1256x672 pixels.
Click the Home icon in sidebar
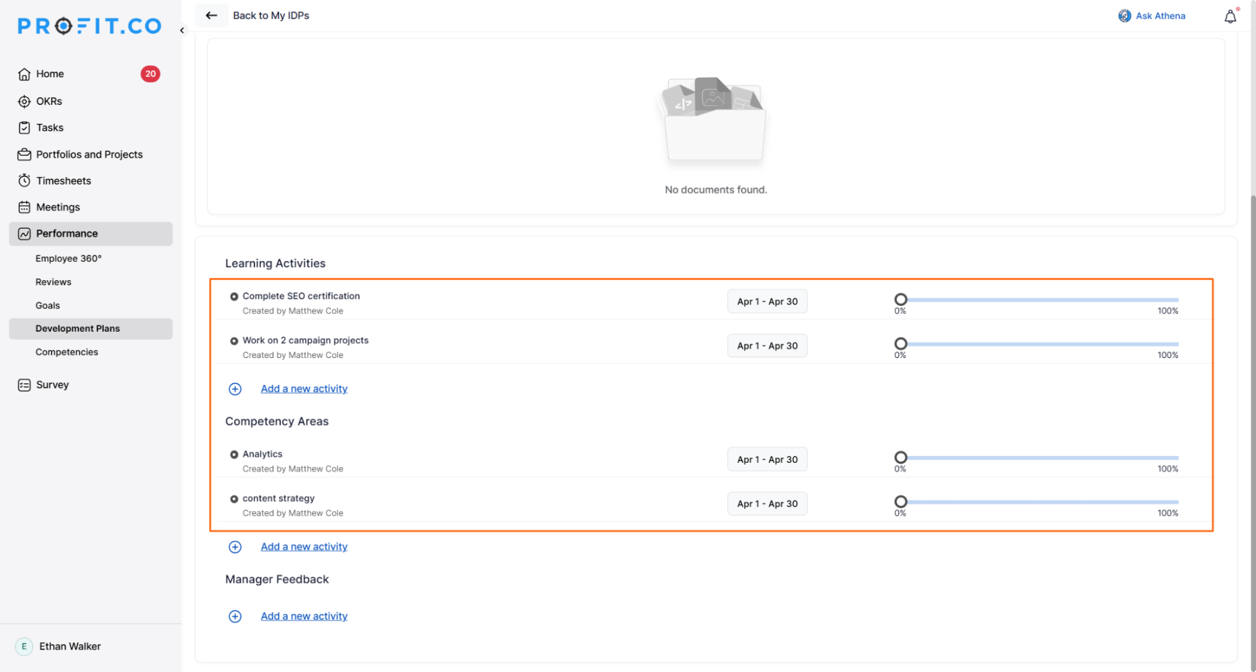point(25,74)
